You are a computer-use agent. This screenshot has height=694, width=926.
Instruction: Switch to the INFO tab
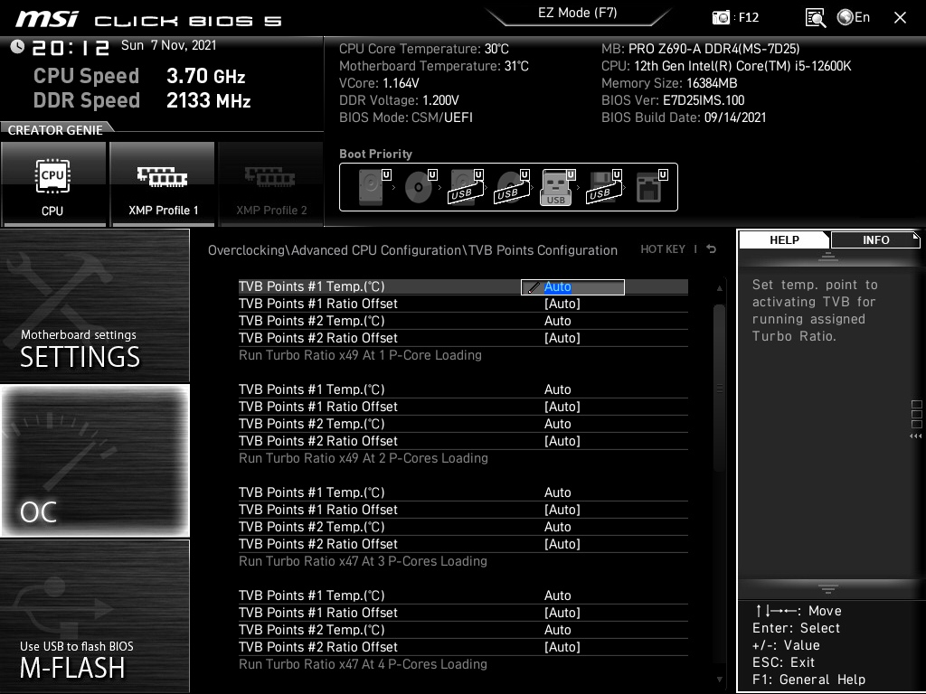[x=875, y=239]
